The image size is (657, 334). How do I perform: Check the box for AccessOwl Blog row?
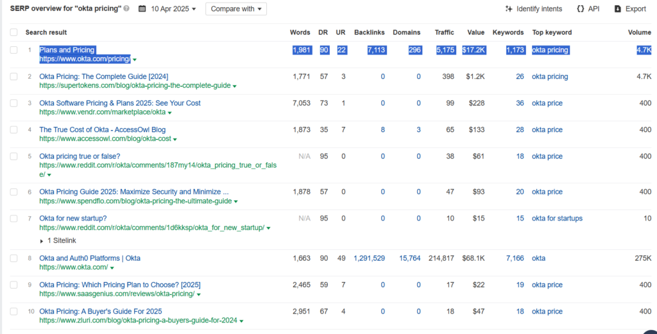click(14, 129)
